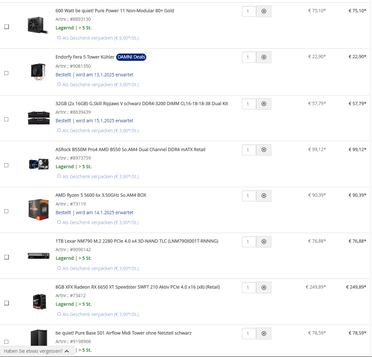
Task: Edit quantity field for ASRock B550M Pro4
Action: point(249,150)
